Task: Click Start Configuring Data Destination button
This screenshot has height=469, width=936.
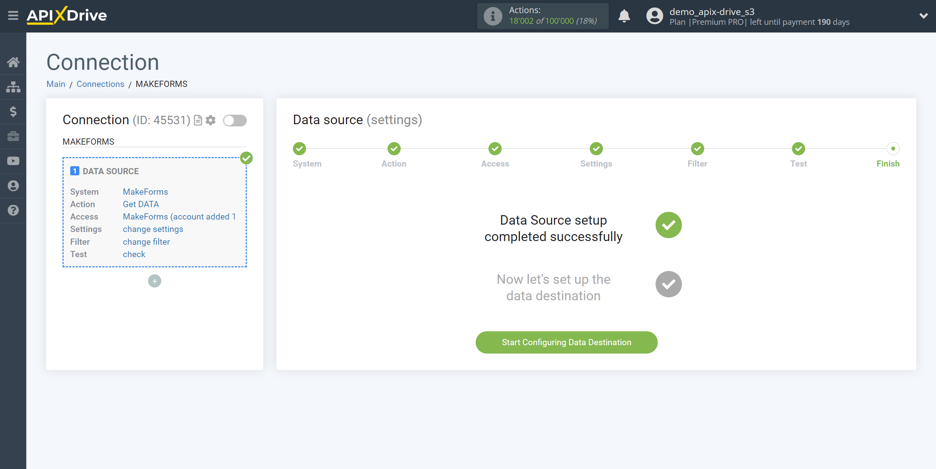Action: click(567, 342)
